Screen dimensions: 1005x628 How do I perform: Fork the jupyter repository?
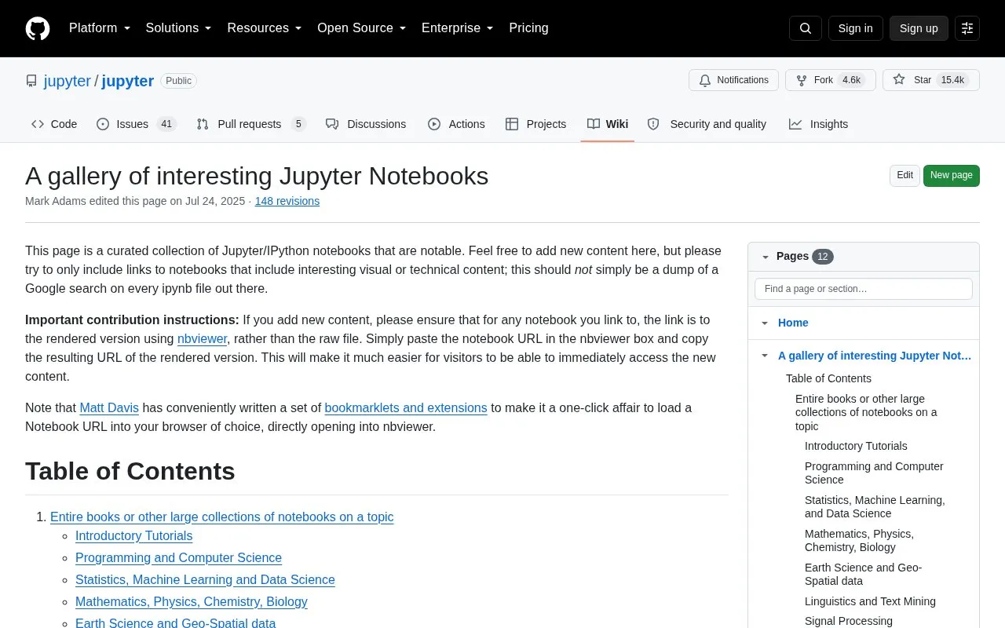pos(830,80)
